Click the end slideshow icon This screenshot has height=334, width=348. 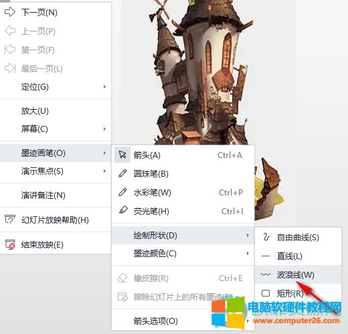coord(10,244)
